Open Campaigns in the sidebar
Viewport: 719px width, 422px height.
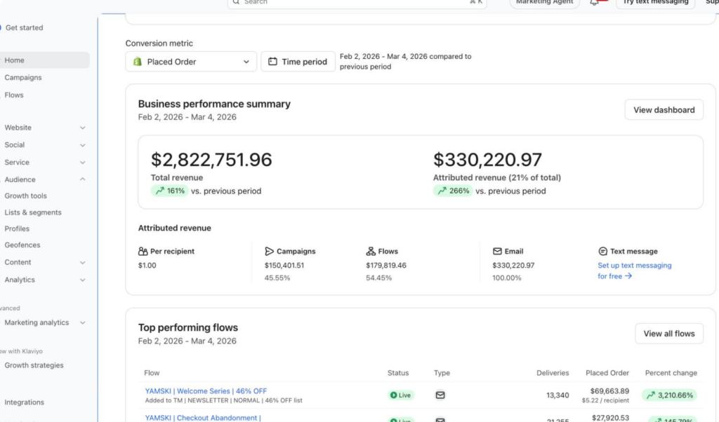(x=23, y=78)
